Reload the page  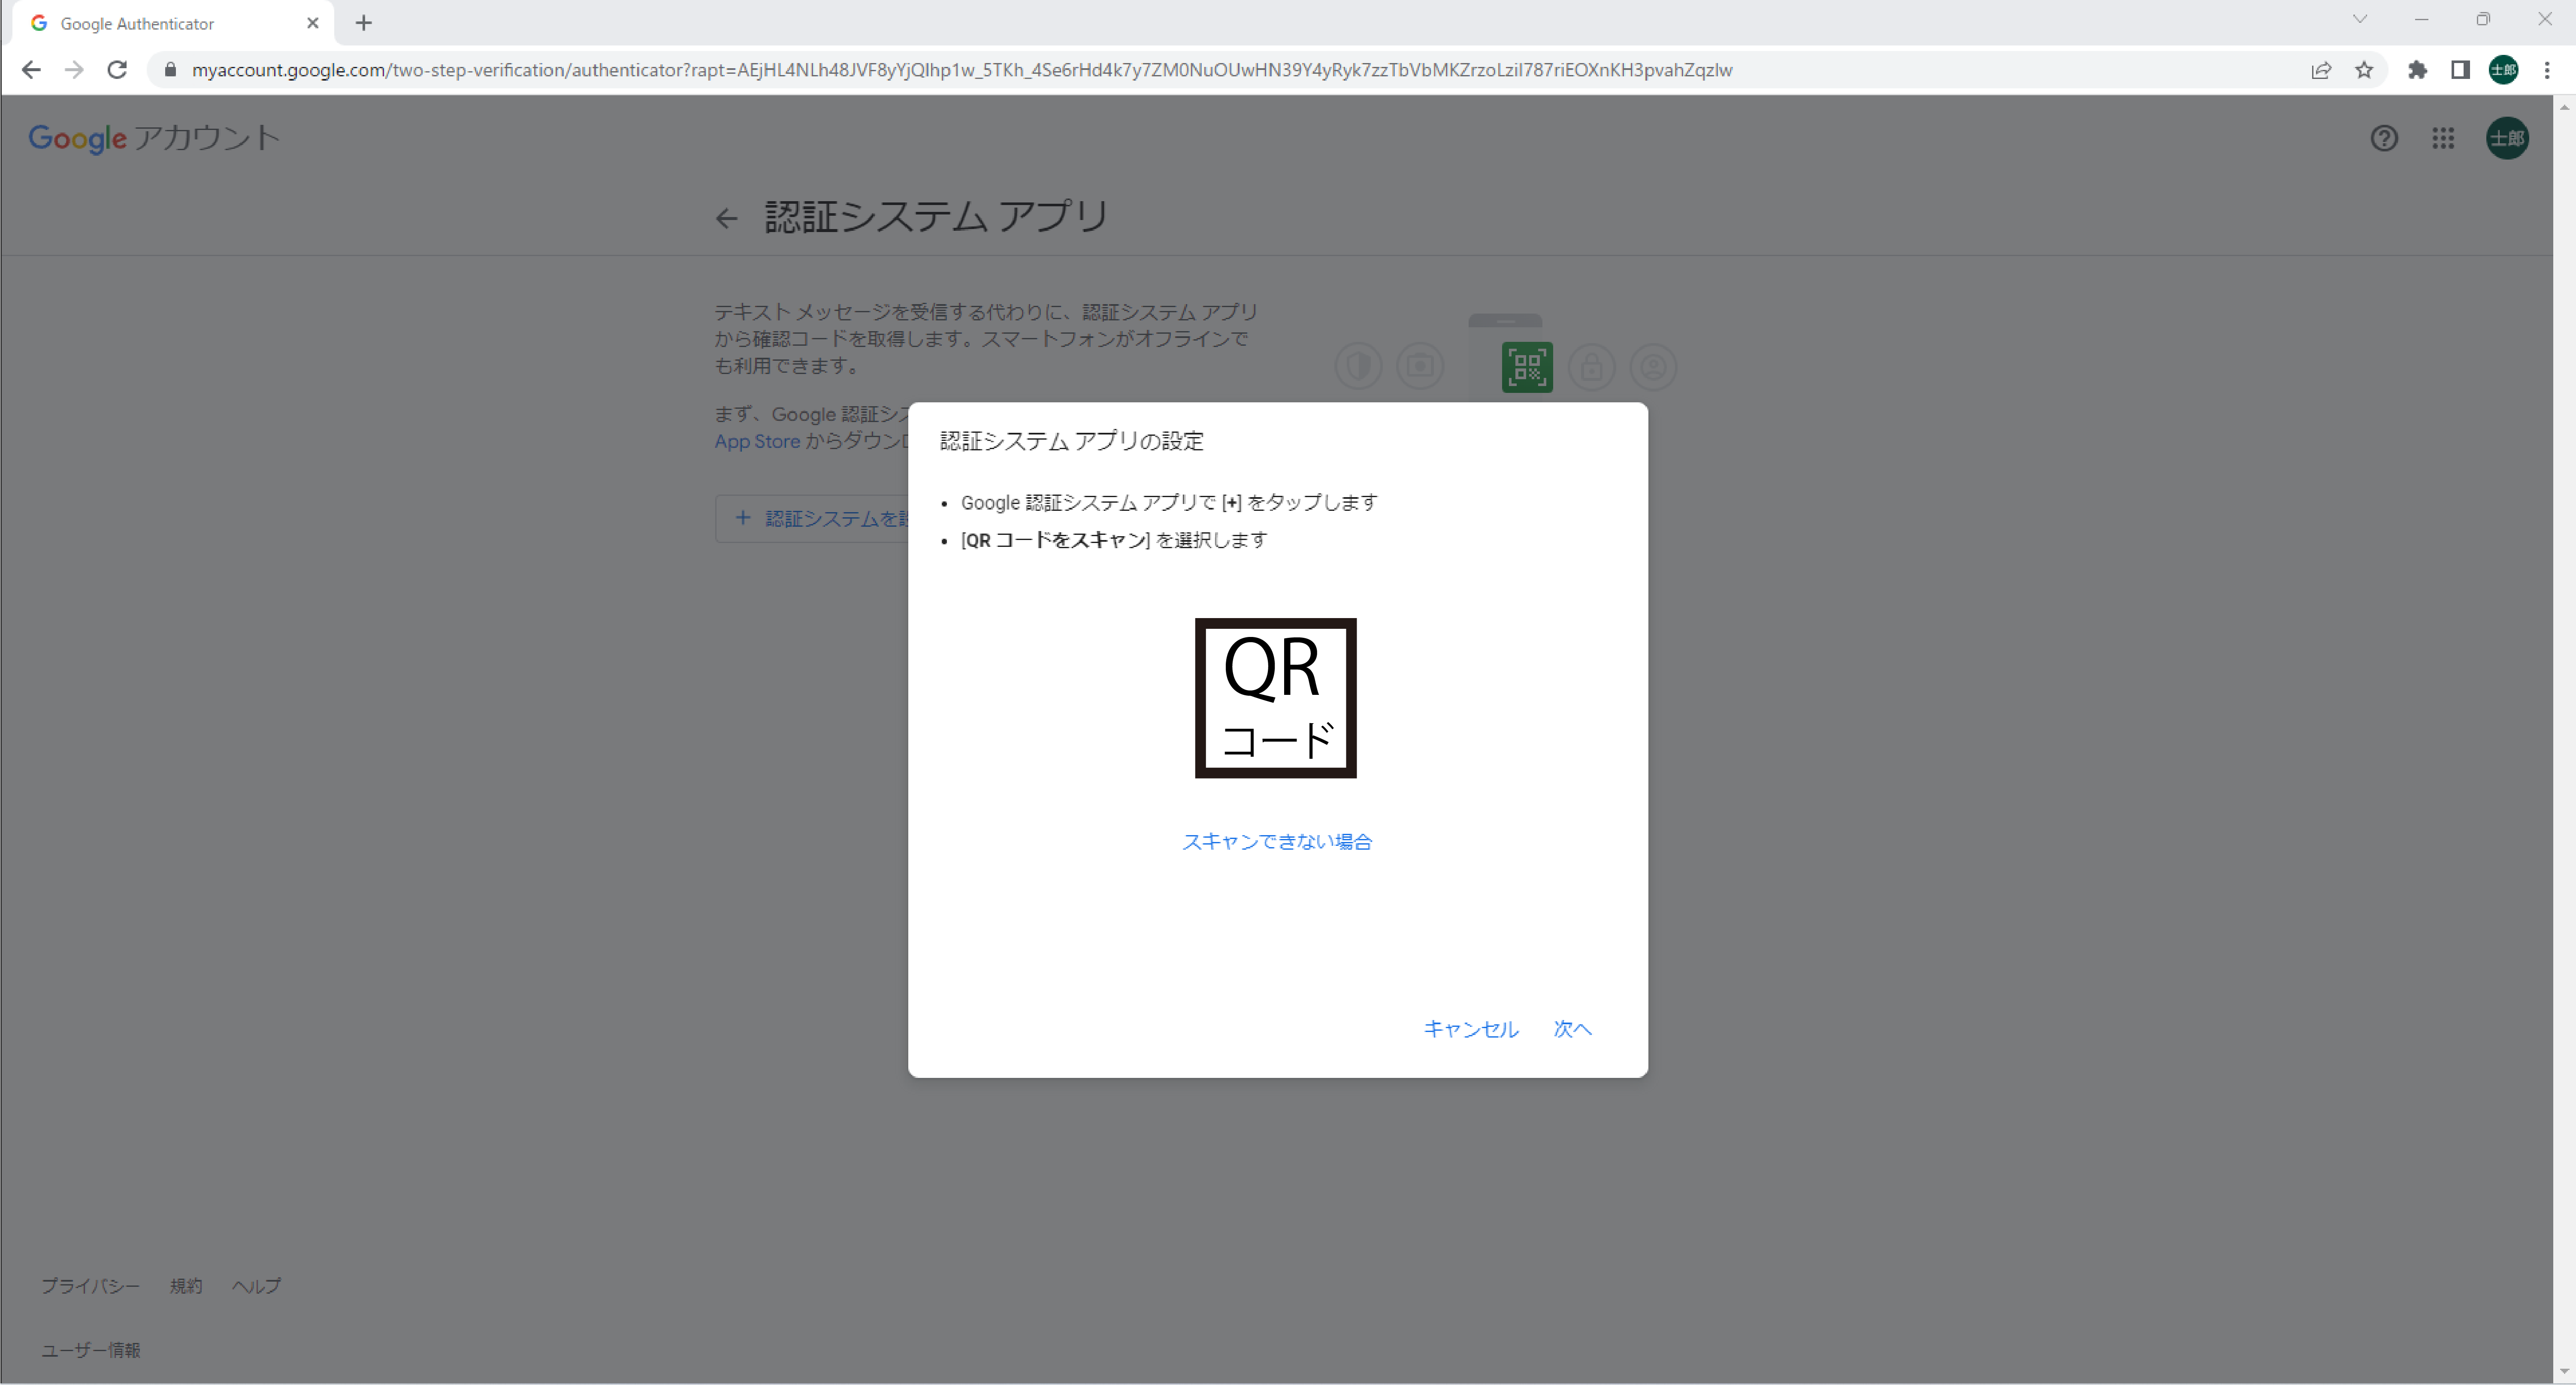click(x=117, y=70)
